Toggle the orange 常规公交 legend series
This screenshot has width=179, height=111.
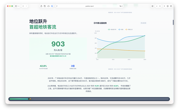point(129,30)
